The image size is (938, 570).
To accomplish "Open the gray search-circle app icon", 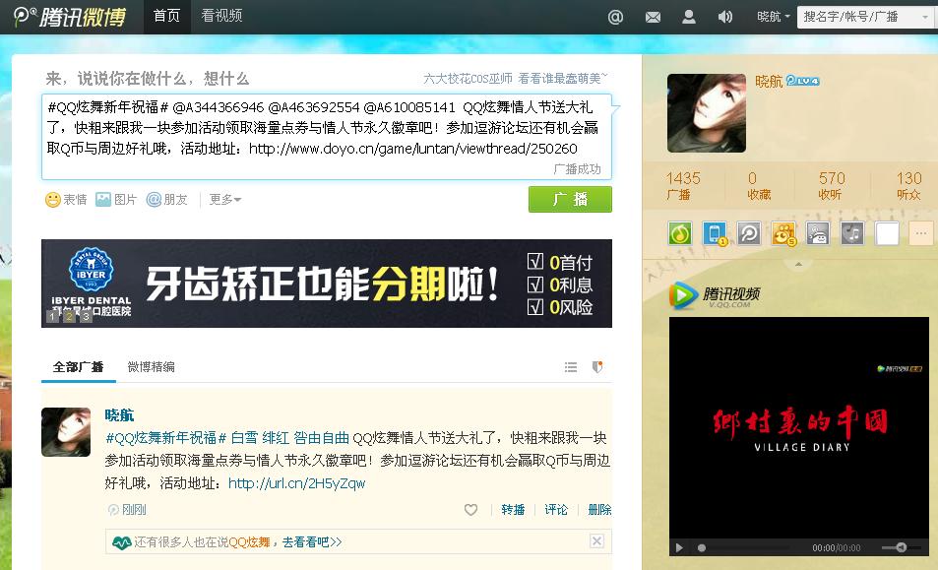I will click(x=749, y=233).
